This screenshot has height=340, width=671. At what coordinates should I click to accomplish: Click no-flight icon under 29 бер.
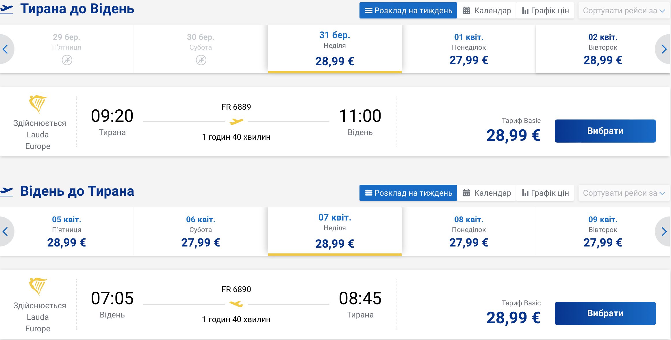pyautogui.click(x=67, y=60)
